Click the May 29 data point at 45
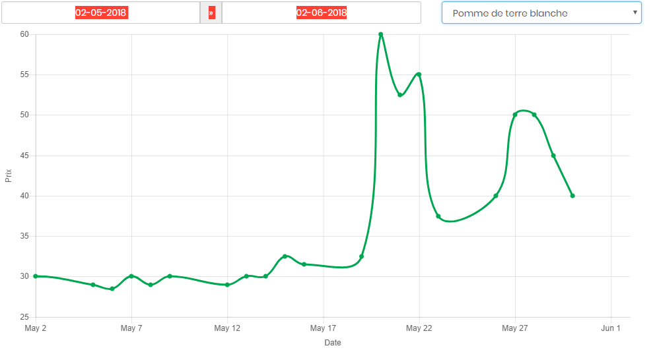Viewport: 655px width, 354px height. click(x=553, y=156)
